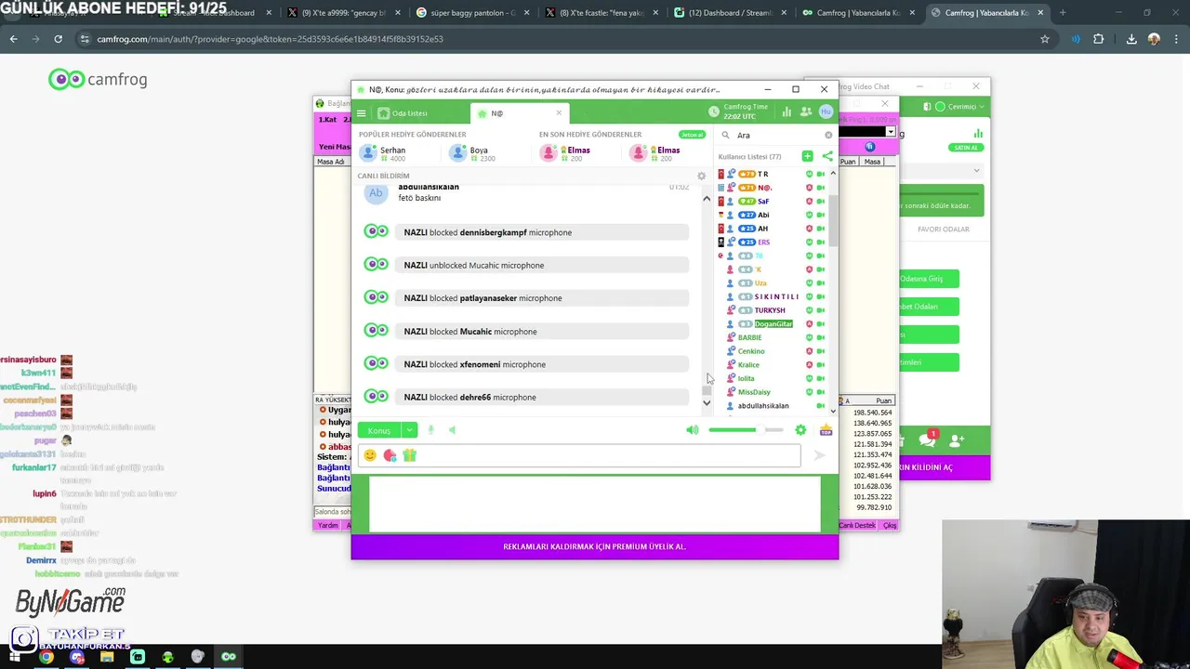Click the TOP star badge icon

(826, 430)
